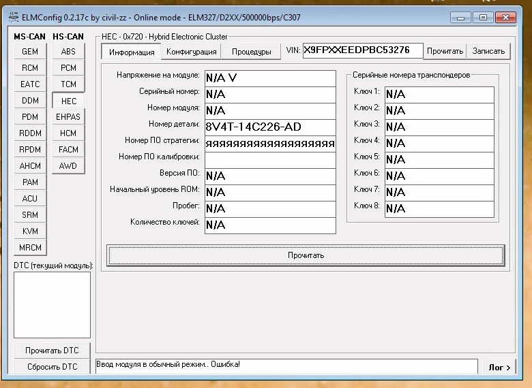Click the large Прочитать button
The height and width of the screenshot is (388, 532).
[x=306, y=255]
